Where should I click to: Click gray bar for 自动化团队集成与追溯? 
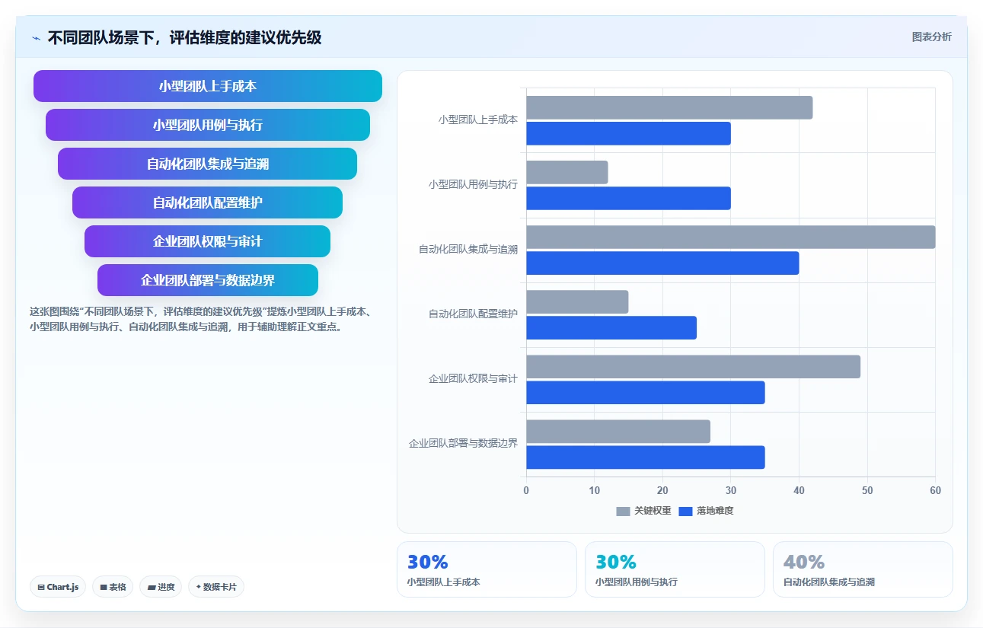tap(731, 237)
